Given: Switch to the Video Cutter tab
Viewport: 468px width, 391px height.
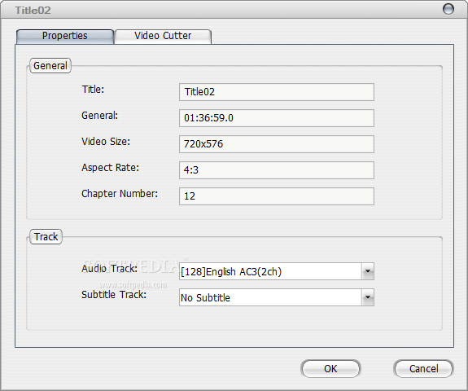Looking at the screenshot, I should point(163,37).
